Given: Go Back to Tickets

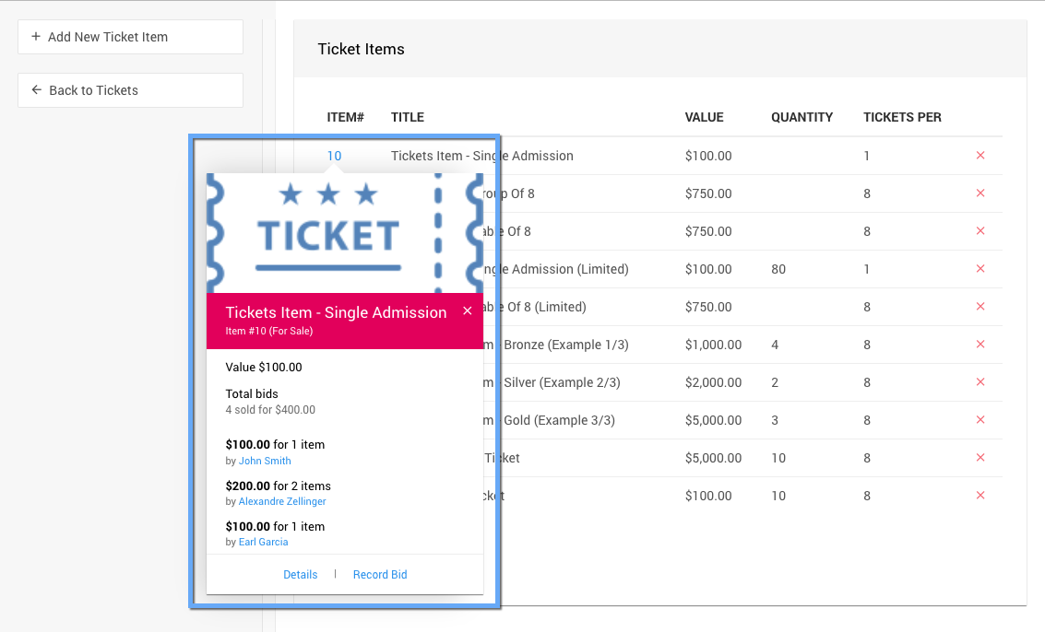Looking at the screenshot, I should coord(130,90).
